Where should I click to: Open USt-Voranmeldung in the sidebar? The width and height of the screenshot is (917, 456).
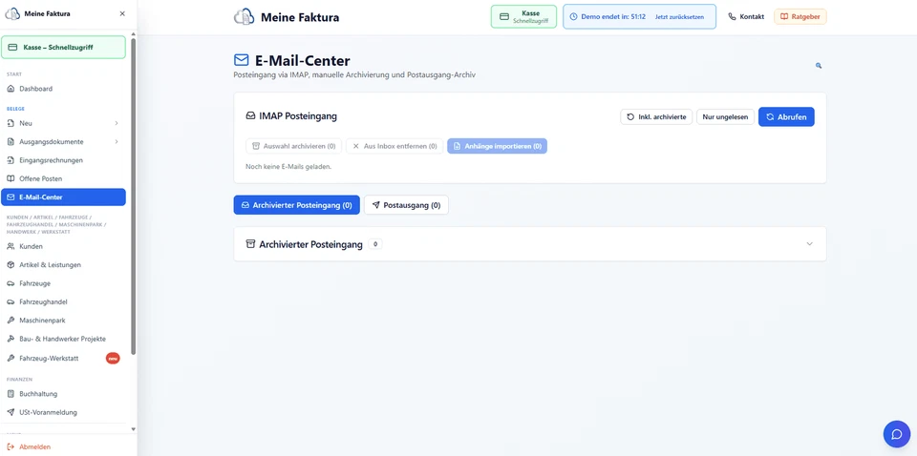pyautogui.click(x=63, y=412)
